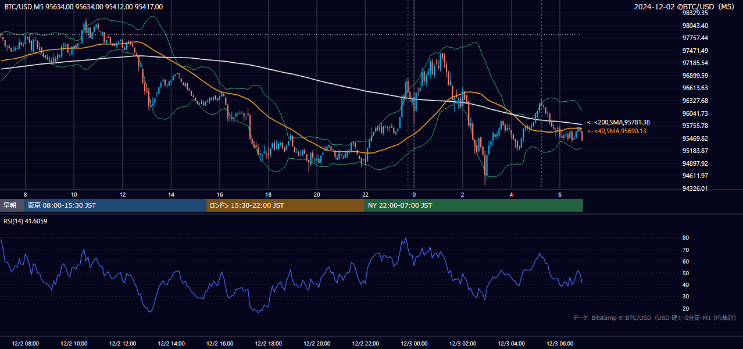Viewport: 743px width, 349px height.
Task: Click the Bitstamp data source note
Action: (x=655, y=318)
